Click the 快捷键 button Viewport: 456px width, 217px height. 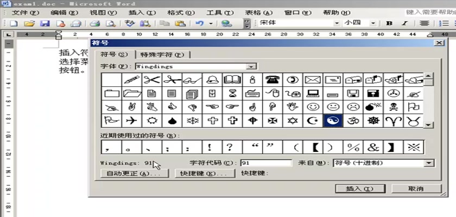(x=205, y=174)
